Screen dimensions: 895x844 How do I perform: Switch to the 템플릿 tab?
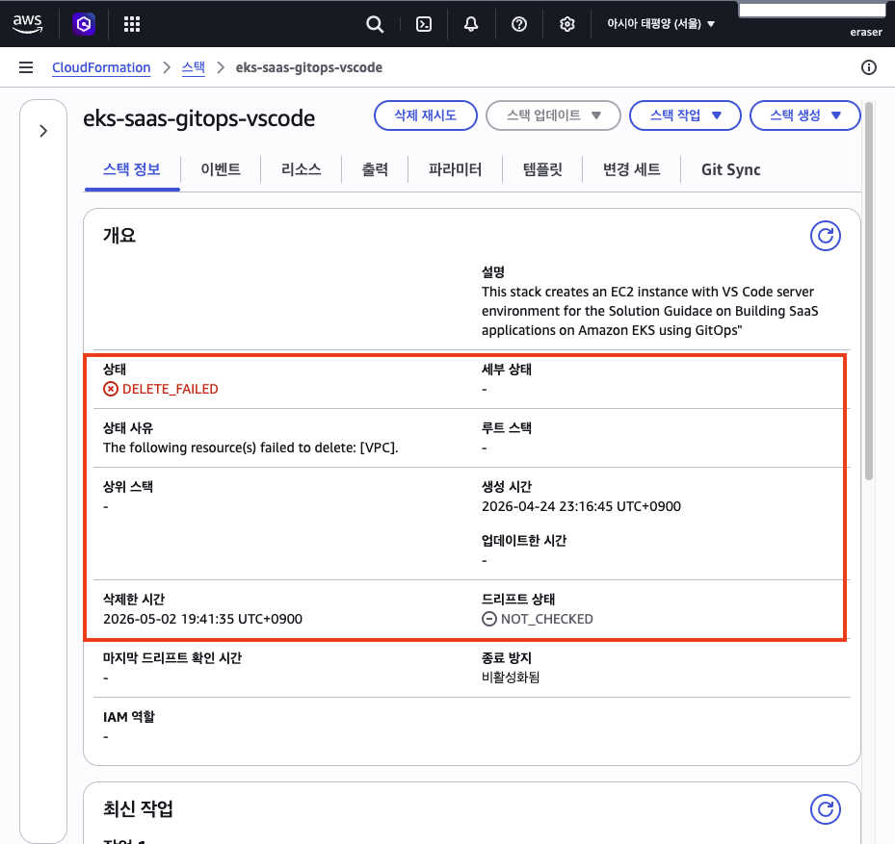542,169
